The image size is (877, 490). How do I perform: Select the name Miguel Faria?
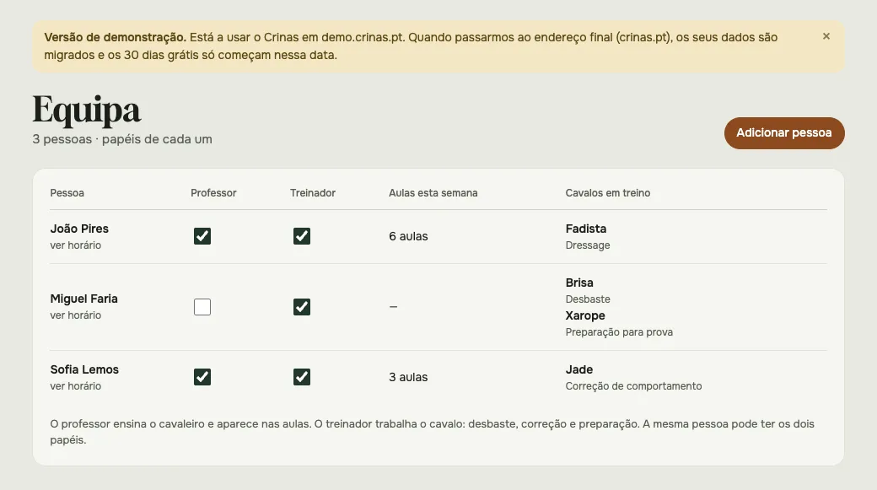point(83,299)
